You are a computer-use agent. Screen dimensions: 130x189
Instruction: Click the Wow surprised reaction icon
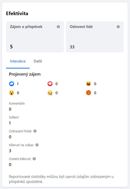click(12, 93)
